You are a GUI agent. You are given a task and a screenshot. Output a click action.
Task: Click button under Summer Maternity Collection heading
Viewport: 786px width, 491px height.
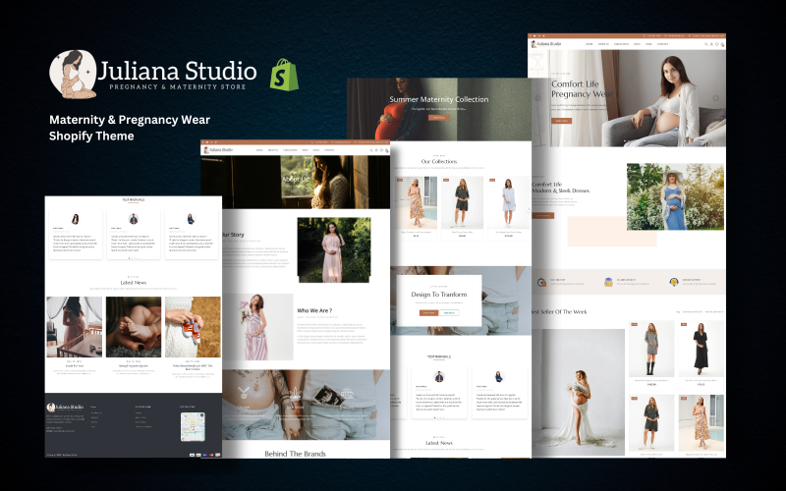pos(438,118)
